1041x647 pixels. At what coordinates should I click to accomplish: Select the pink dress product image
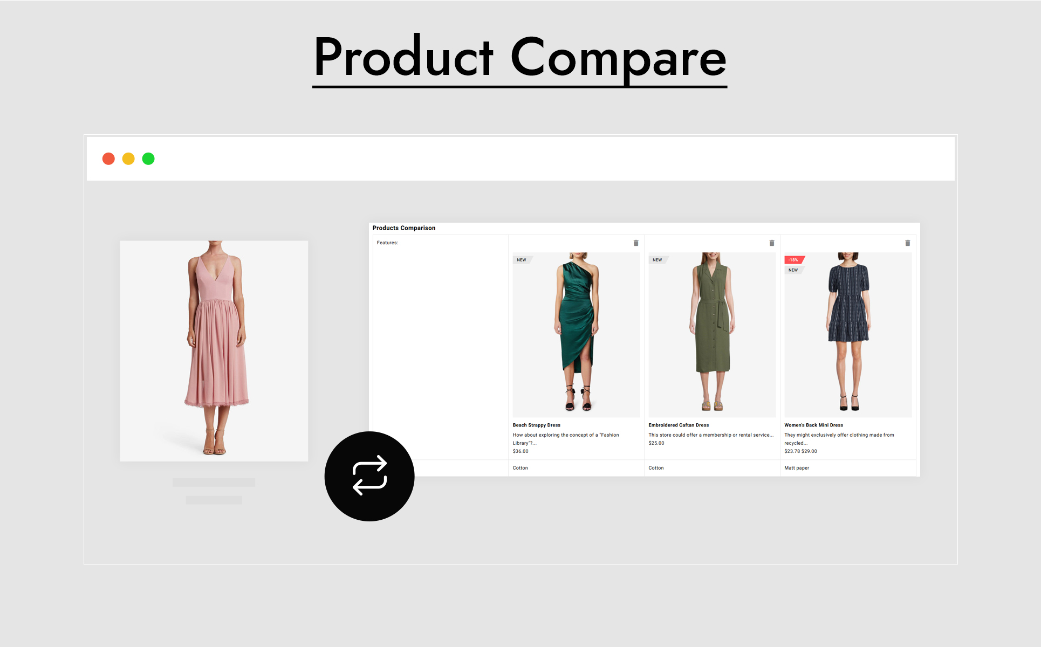click(214, 350)
